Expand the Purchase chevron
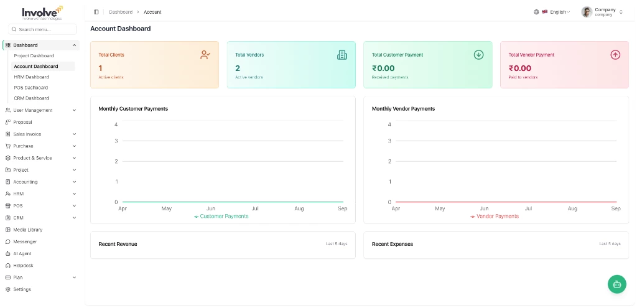This screenshot has width=637, height=308. point(74,146)
